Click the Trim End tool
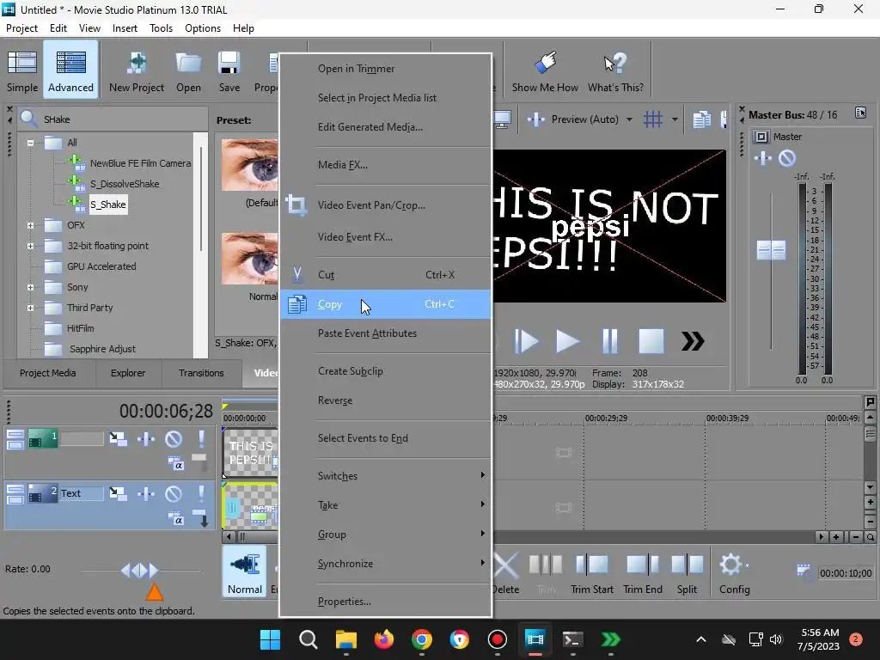Image resolution: width=880 pixels, height=660 pixels. coord(643,573)
